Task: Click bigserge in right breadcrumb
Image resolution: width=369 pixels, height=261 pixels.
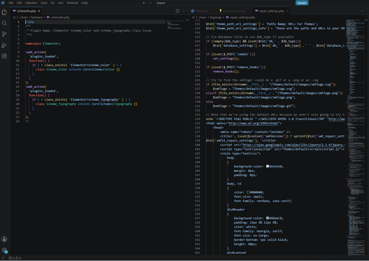Action: [215, 17]
